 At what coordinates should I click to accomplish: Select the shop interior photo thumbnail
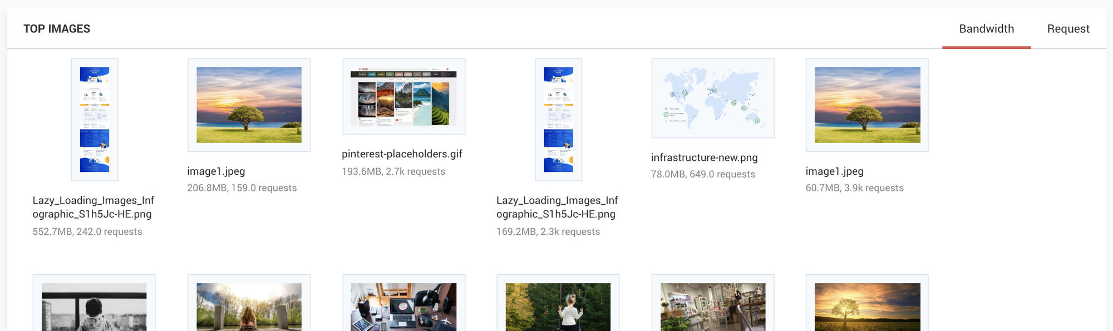click(713, 303)
